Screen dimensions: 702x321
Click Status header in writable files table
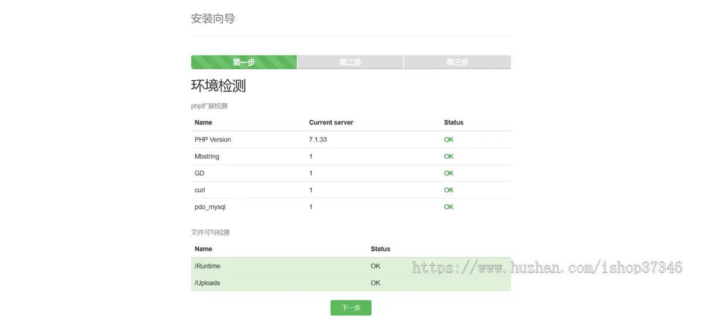click(x=380, y=248)
